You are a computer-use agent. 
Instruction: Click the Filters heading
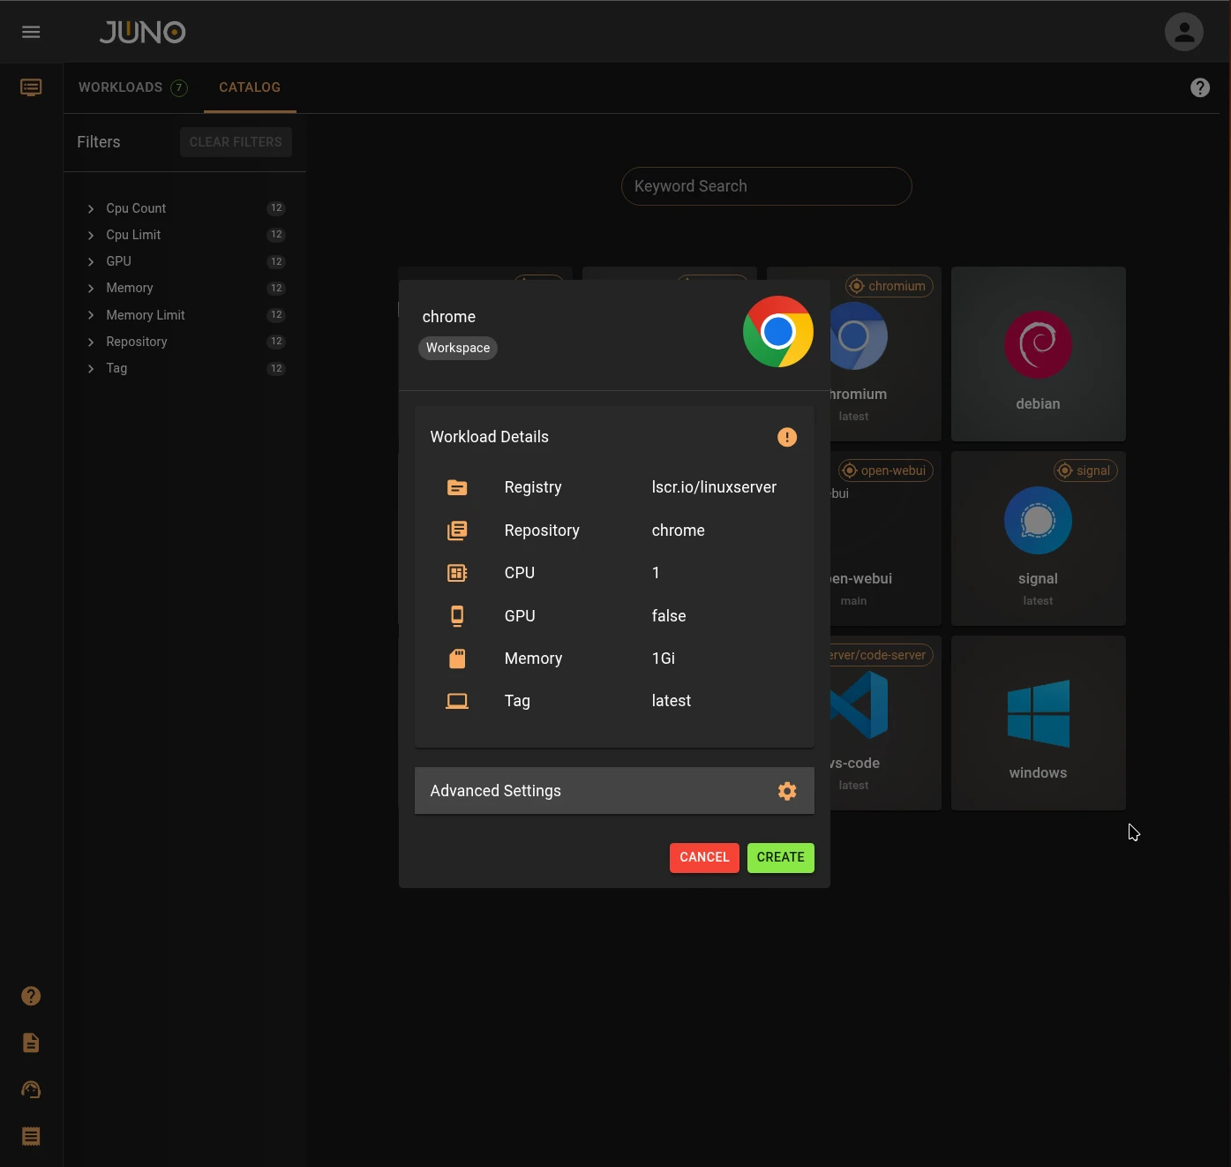point(99,142)
